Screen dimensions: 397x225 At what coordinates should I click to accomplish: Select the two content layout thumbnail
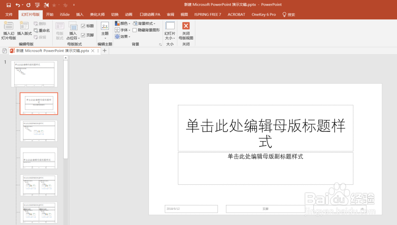point(39,185)
